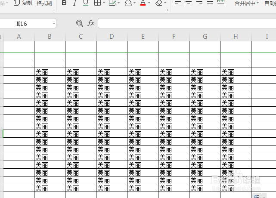The width and height of the screenshot is (276, 198).
Task: Apply justified alignment
Action: 210,3
